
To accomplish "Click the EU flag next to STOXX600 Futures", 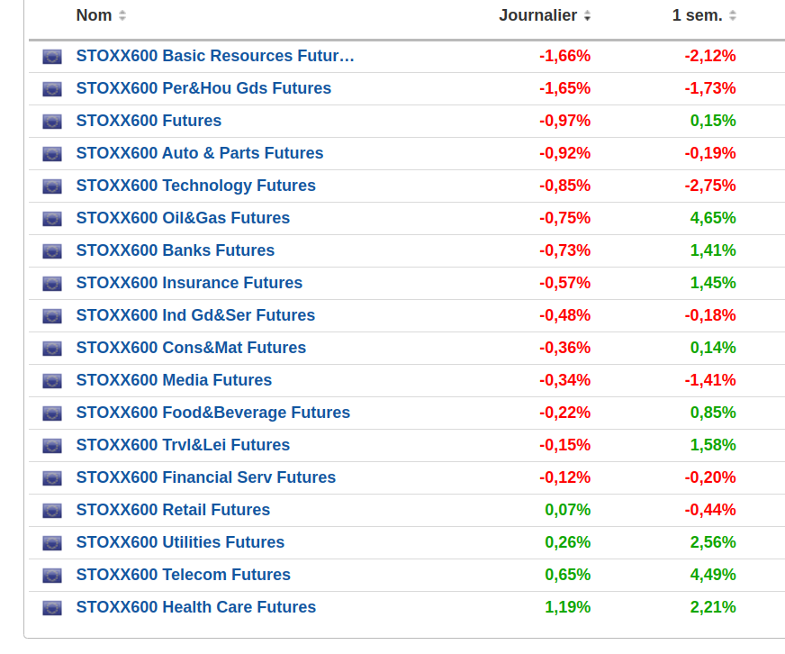I will pyautogui.click(x=52, y=122).
